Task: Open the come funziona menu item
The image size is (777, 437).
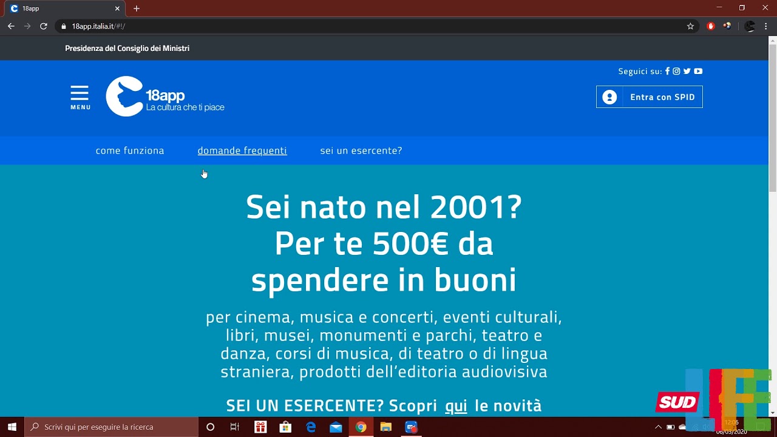Action: point(130,151)
